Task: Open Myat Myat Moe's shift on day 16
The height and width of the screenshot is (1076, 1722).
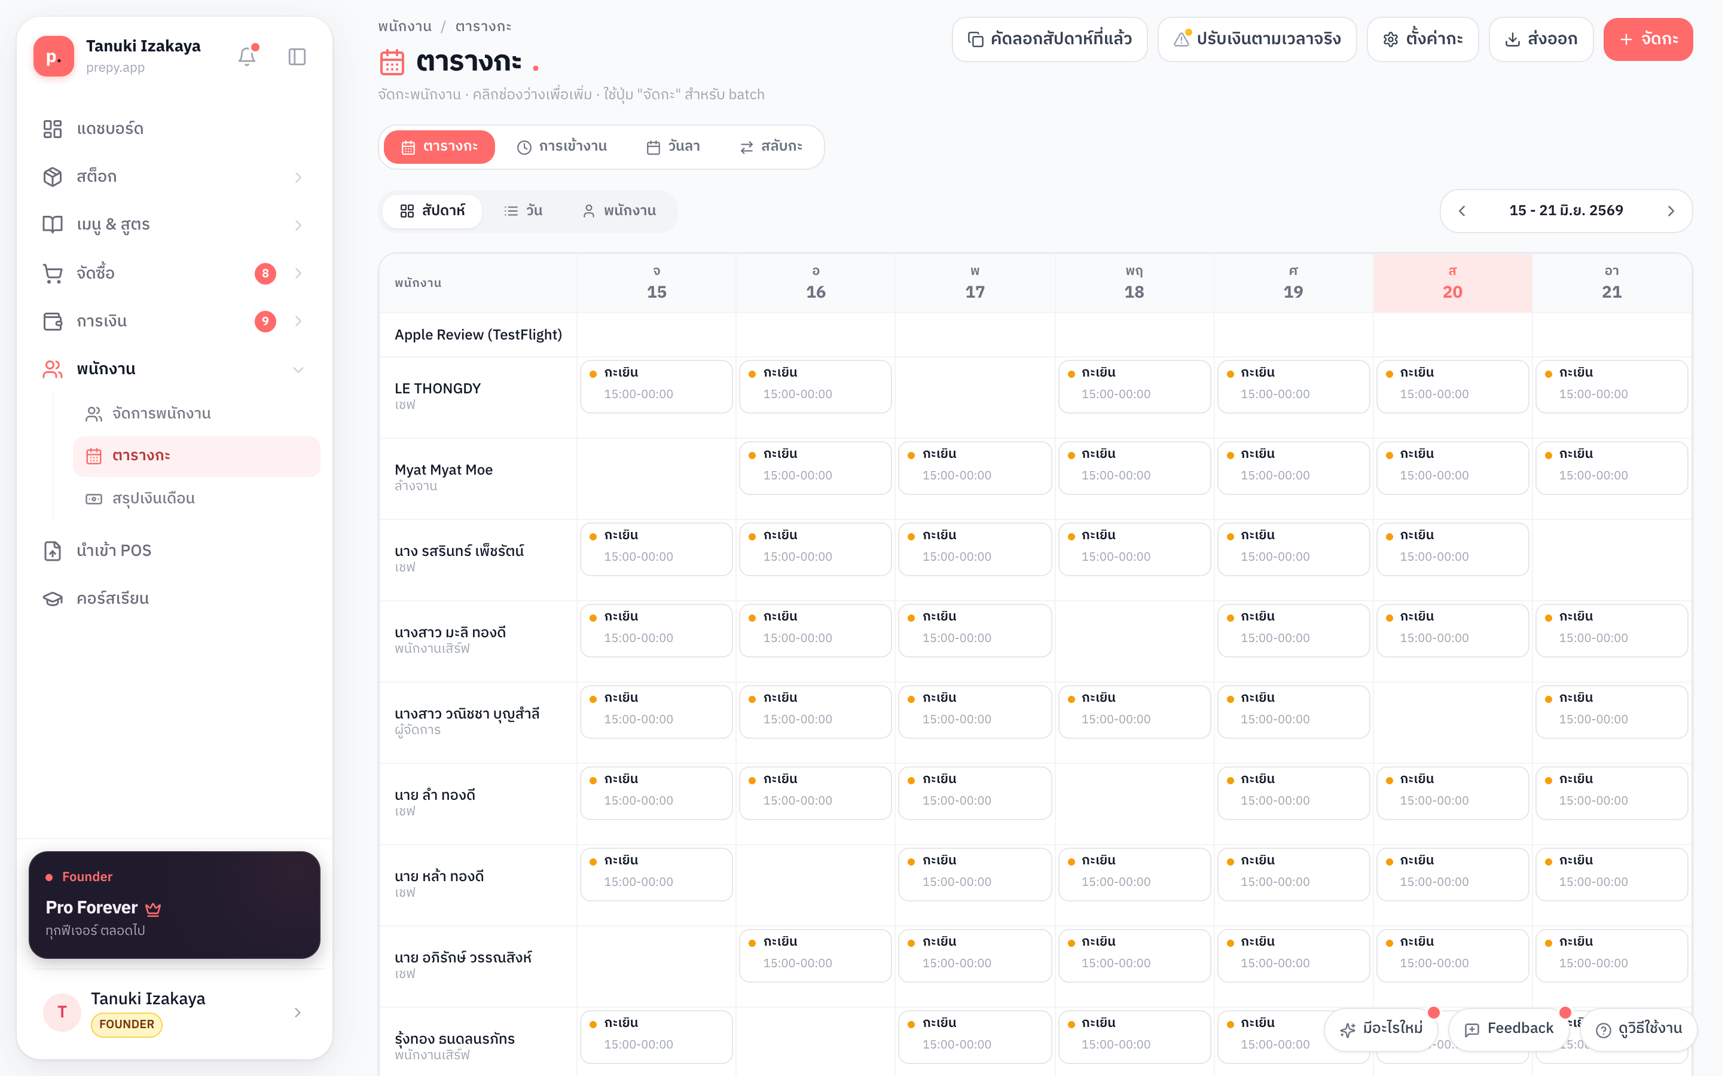Action: pyautogui.click(x=816, y=468)
